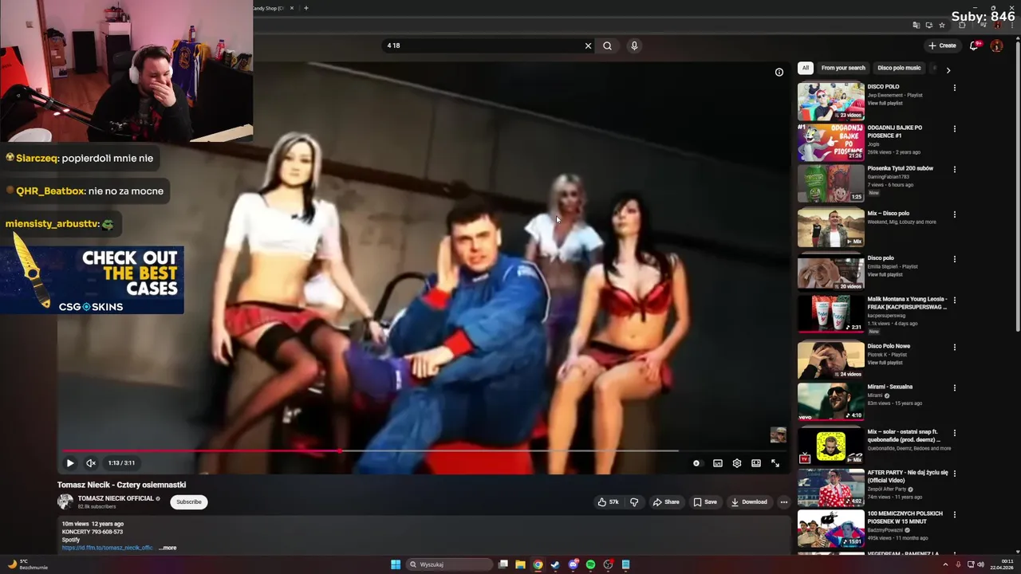Image resolution: width=1021 pixels, height=574 pixels.
Task: Play the paused video
Action: click(69, 462)
